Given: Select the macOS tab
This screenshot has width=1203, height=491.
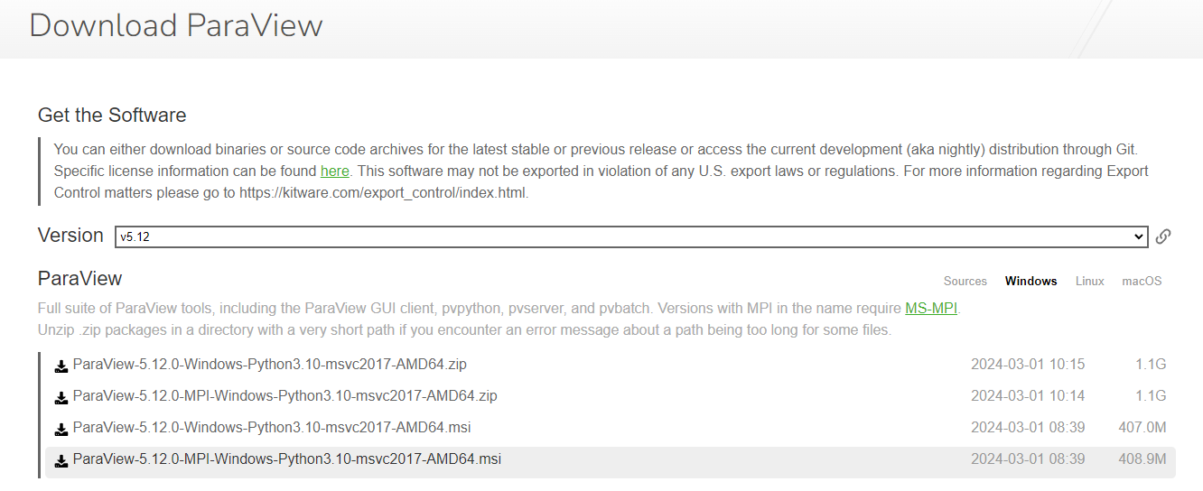Looking at the screenshot, I should point(1142,282).
